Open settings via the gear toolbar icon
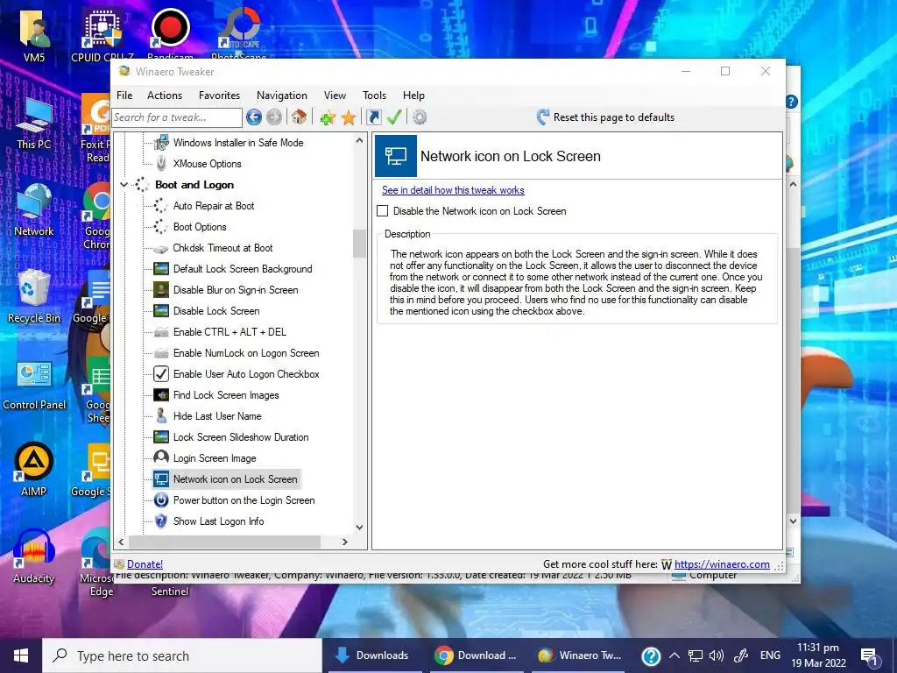897x673 pixels. click(x=420, y=117)
